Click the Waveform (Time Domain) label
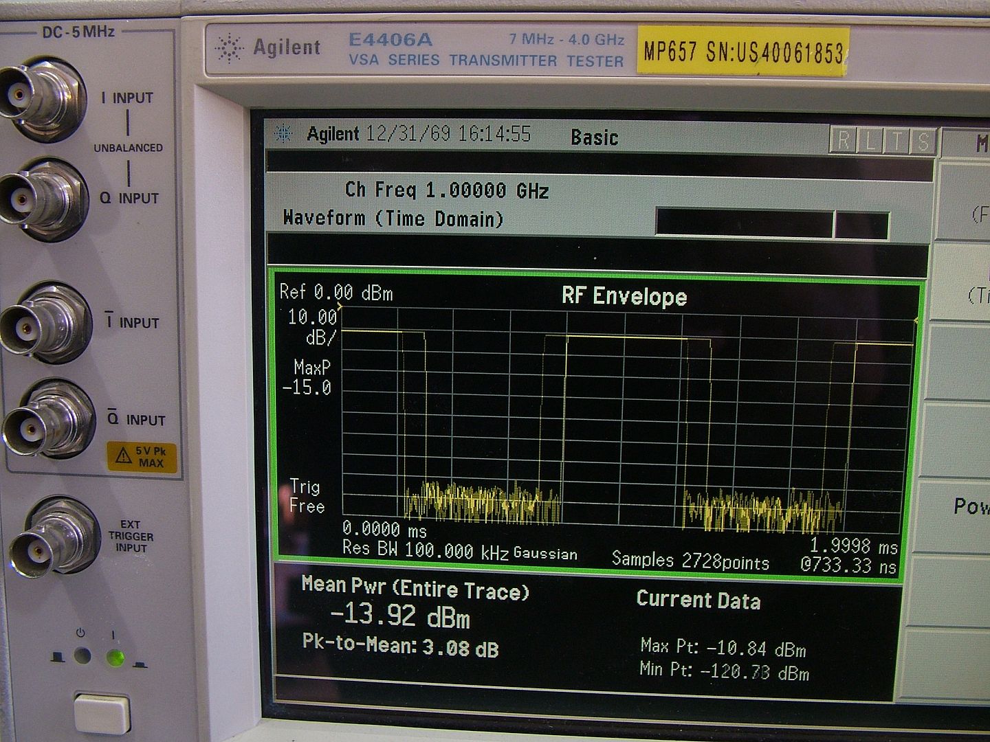990x742 pixels. (393, 218)
